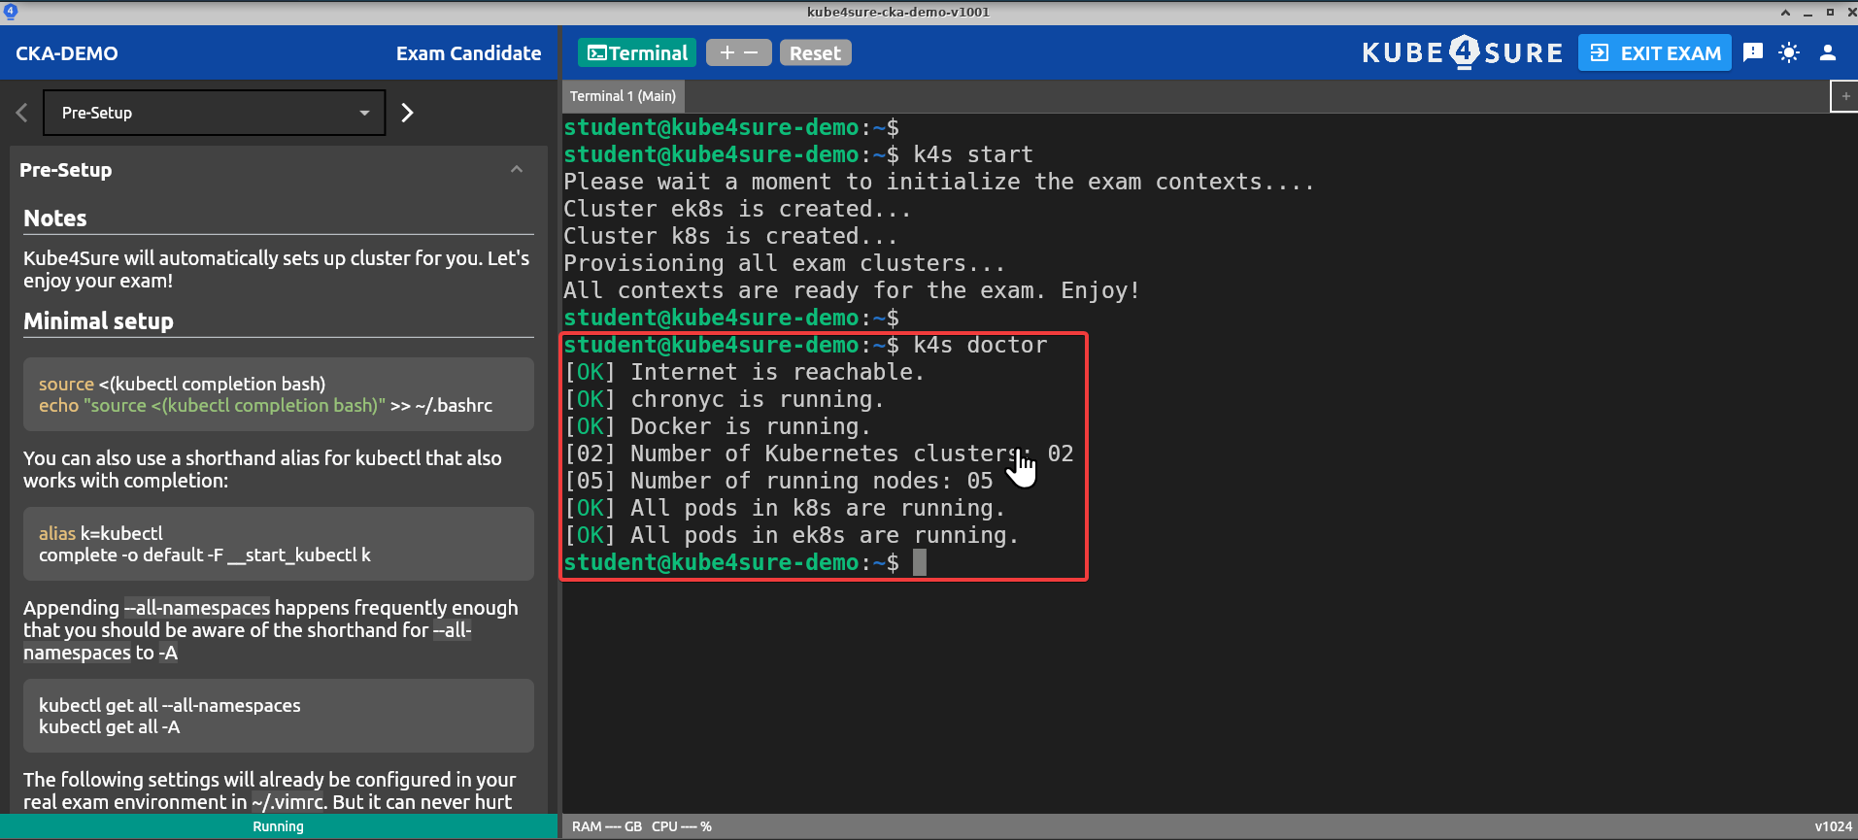Click the RAM usage indicator
The image size is (1858, 840).
coord(606,826)
